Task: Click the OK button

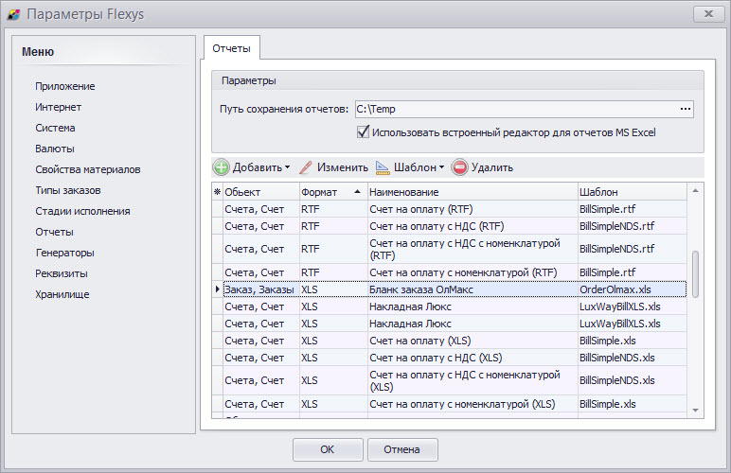Action: (328, 449)
